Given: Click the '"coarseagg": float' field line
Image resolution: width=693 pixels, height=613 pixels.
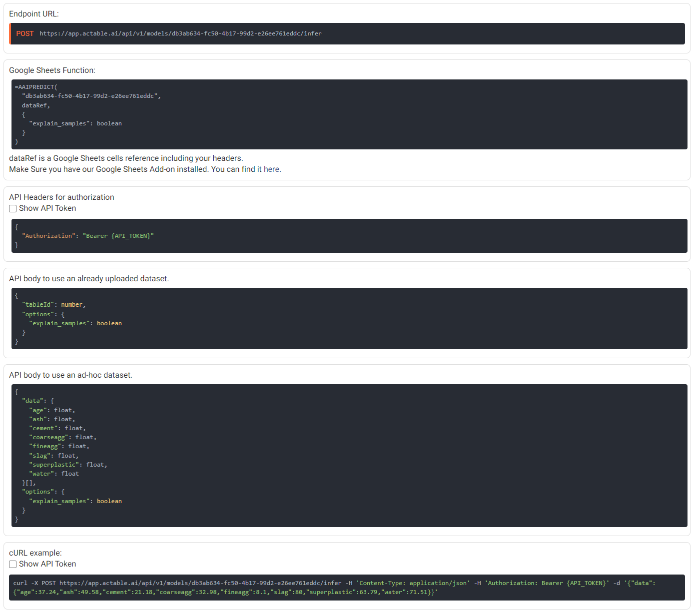Looking at the screenshot, I should (x=63, y=437).
